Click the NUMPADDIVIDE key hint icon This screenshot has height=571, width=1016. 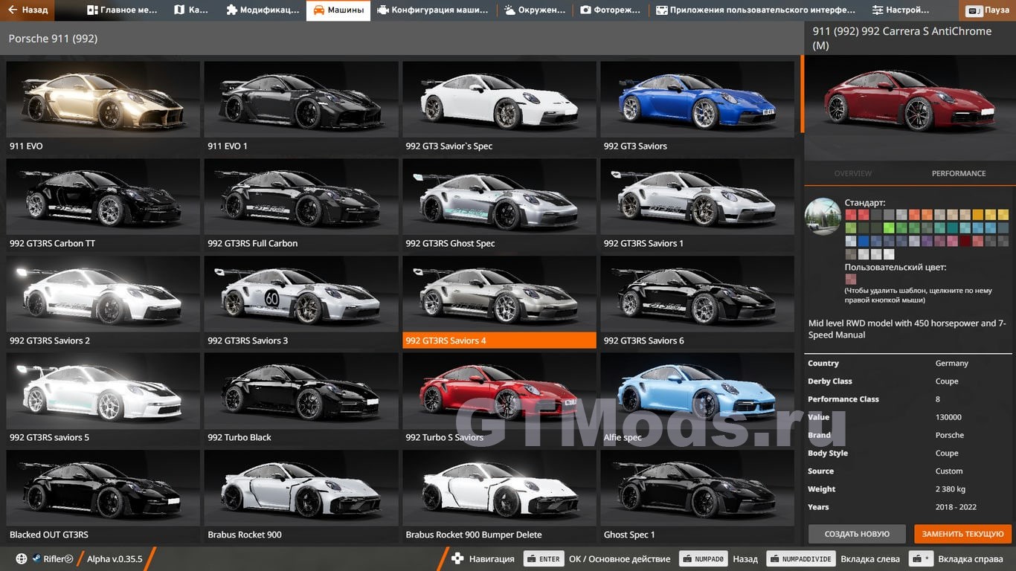click(x=800, y=559)
